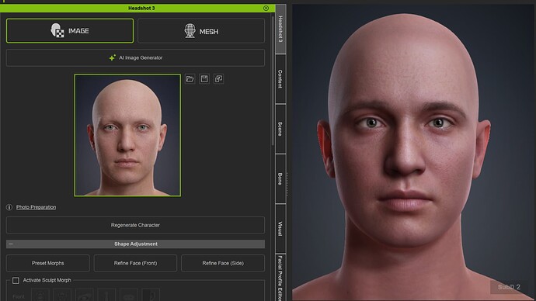Screen dimensions: 536x301
Task: Click Refine Face (Side)
Action: [223, 263]
